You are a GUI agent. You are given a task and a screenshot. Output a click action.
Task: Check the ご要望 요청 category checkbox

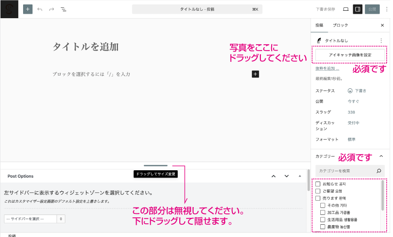tap(318, 191)
